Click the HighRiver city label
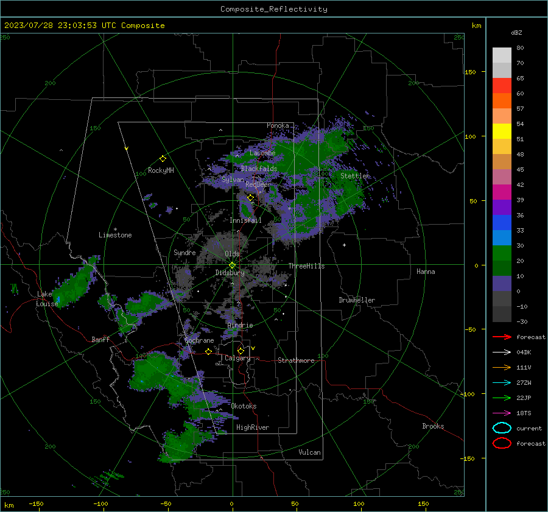The width and height of the screenshot is (548, 512). point(253,427)
